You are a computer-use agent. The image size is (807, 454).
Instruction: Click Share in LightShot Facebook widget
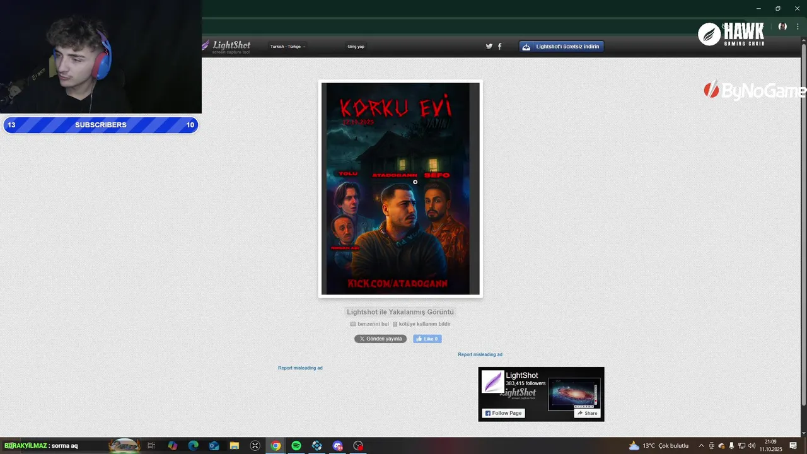point(587,413)
